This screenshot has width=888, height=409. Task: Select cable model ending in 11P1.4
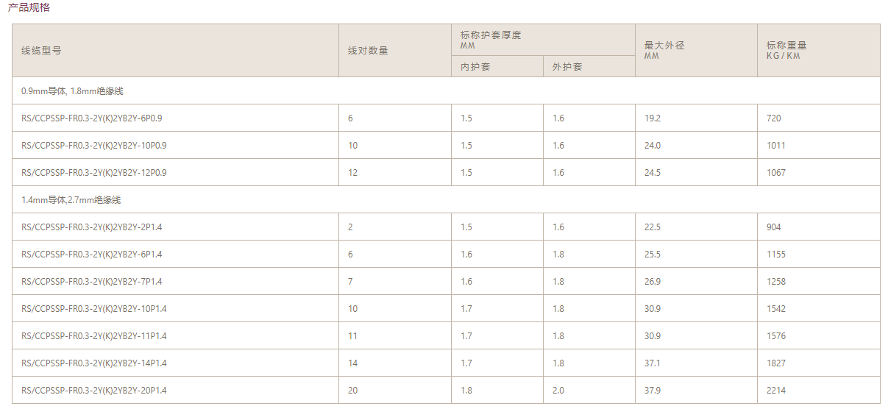(x=94, y=336)
